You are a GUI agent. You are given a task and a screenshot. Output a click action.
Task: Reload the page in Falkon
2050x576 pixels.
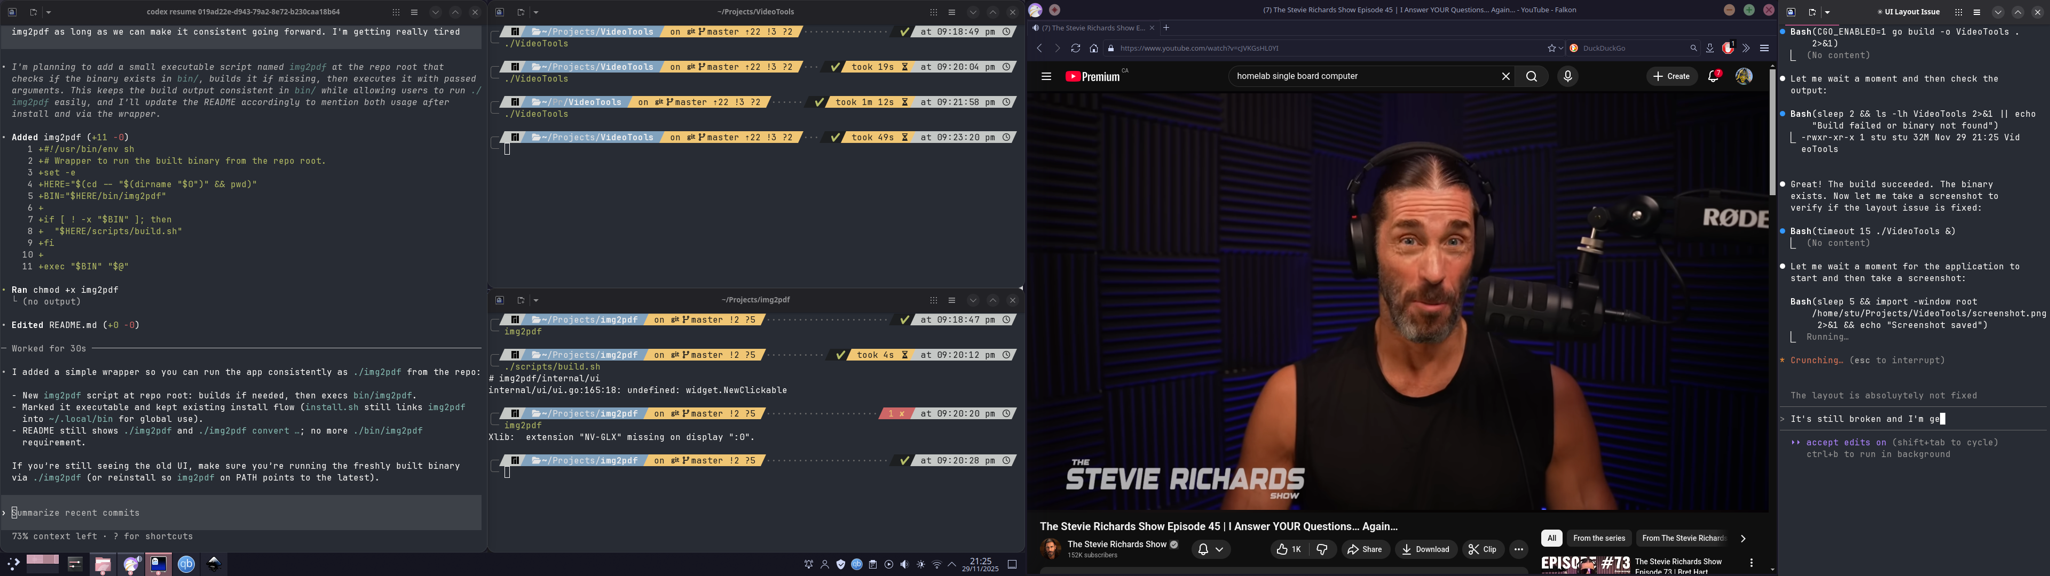(x=1075, y=49)
